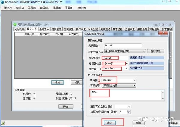The height and width of the screenshot is (127, 180).
Task: Switch to the 提交方法 tab
Action: (x=44, y=29)
